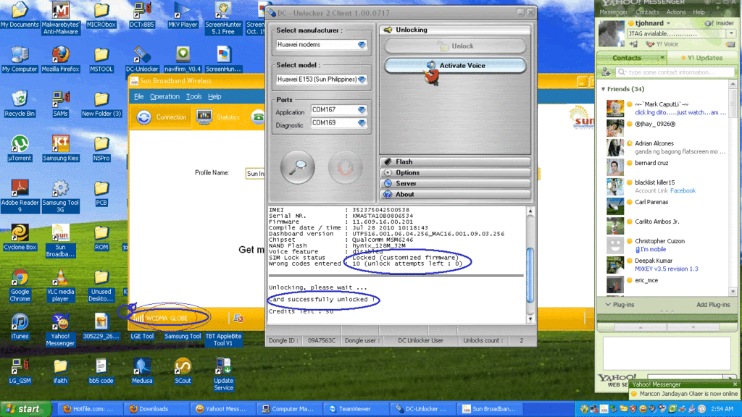Select the Medusa desktop icon
The width and height of the screenshot is (742, 417).
[142, 371]
